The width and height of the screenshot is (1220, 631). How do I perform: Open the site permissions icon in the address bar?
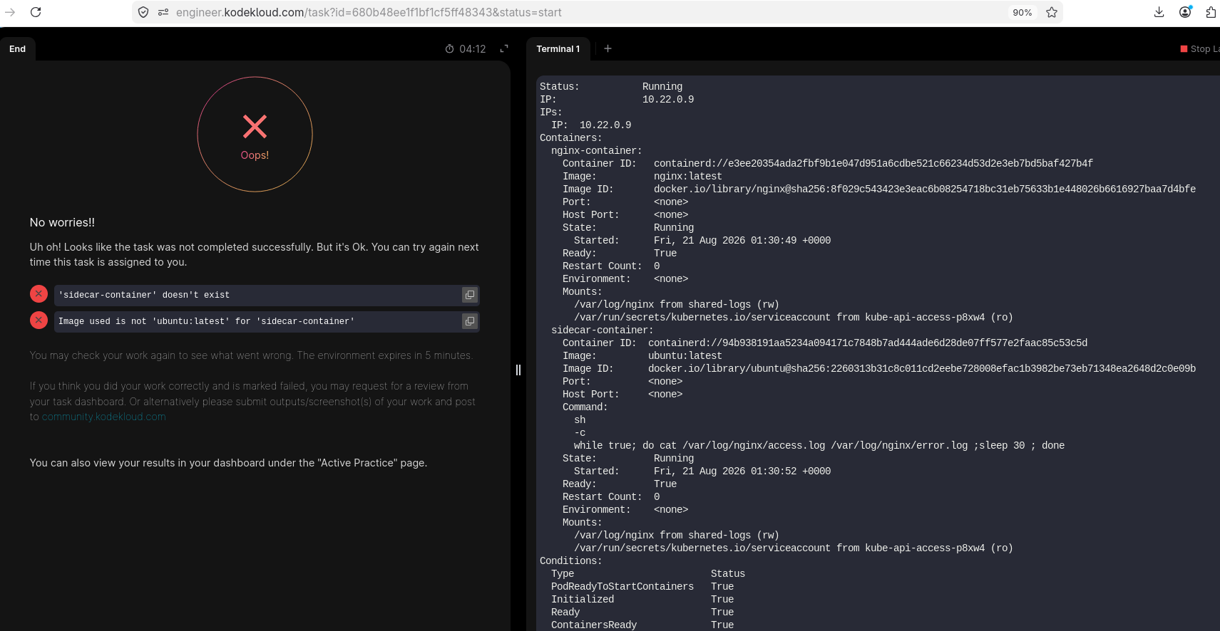click(x=163, y=12)
